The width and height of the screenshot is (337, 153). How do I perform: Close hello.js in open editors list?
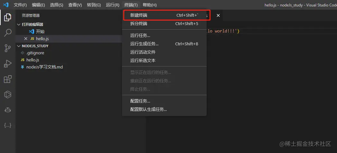[x=26, y=39]
